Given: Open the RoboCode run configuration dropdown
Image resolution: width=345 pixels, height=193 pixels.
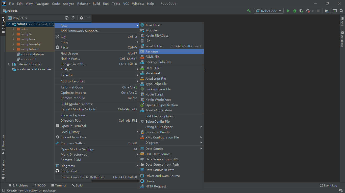Looking at the screenshot, I should click(x=269, y=11).
